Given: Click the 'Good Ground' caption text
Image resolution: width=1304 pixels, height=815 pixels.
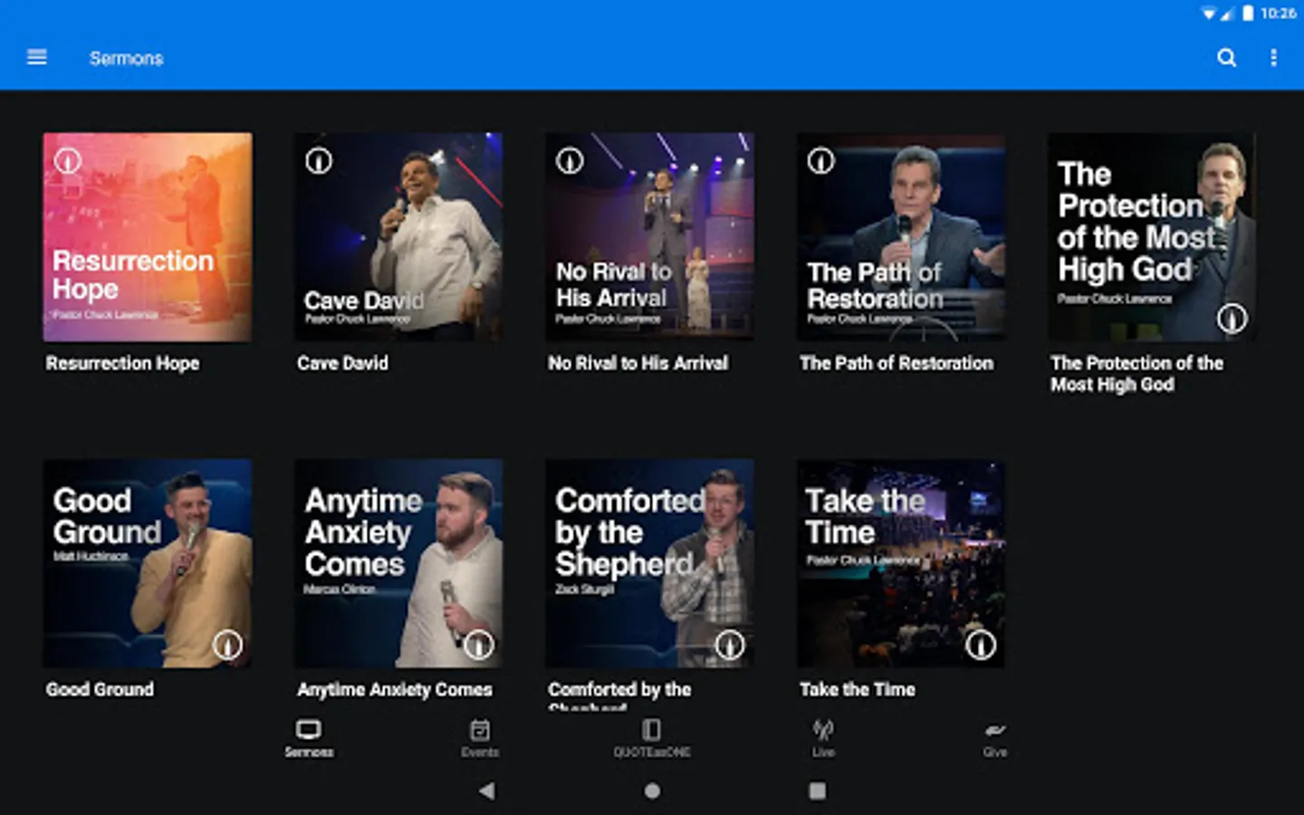Looking at the screenshot, I should pyautogui.click(x=100, y=689).
